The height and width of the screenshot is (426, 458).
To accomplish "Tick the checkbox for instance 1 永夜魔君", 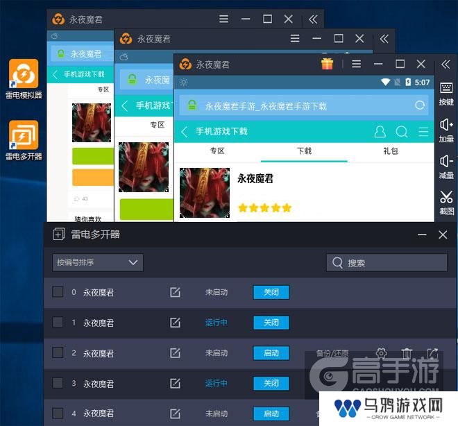I will click(58, 322).
